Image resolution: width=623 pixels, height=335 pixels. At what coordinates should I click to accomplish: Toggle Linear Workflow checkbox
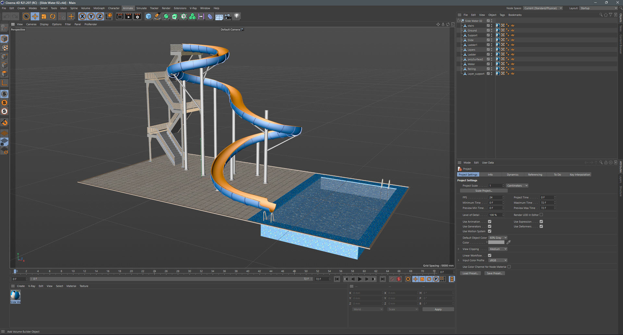click(x=490, y=255)
